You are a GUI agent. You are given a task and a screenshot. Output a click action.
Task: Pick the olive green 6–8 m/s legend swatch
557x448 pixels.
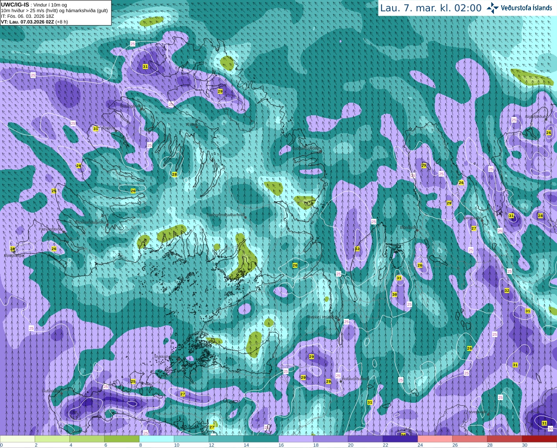pyautogui.click(x=122, y=439)
